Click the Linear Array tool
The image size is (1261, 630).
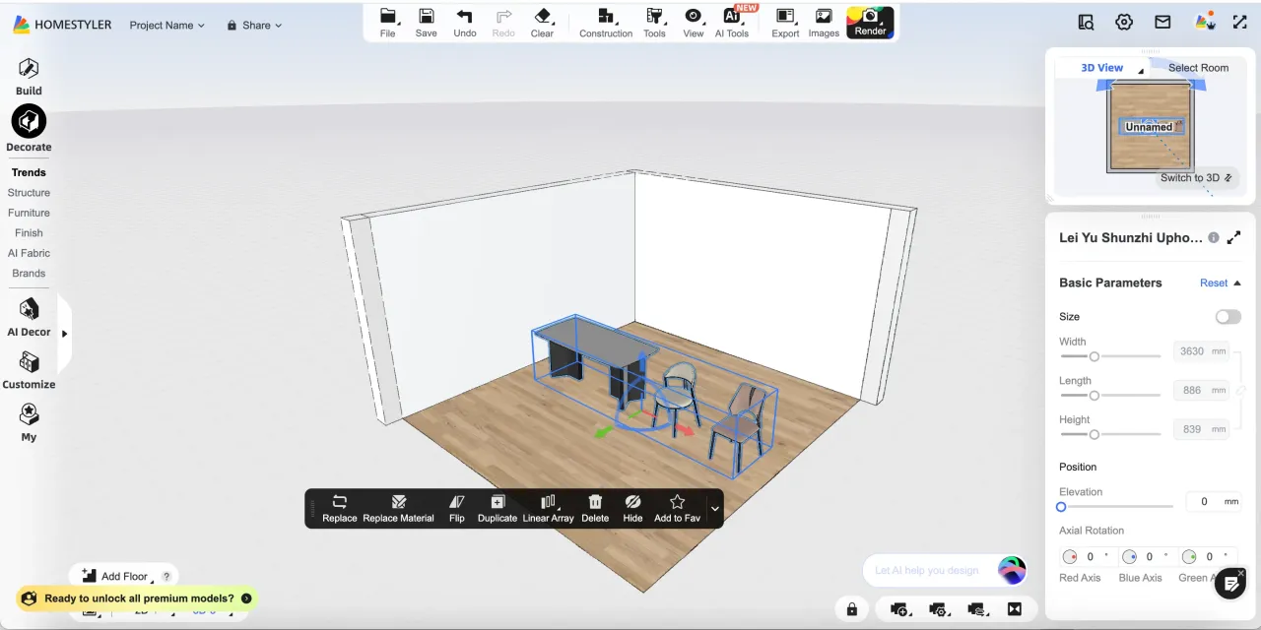point(548,508)
